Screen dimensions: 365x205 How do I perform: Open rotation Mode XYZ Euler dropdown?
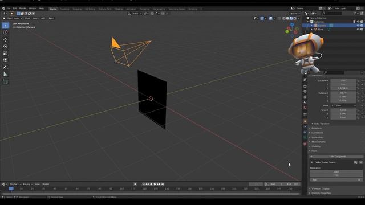(343, 105)
